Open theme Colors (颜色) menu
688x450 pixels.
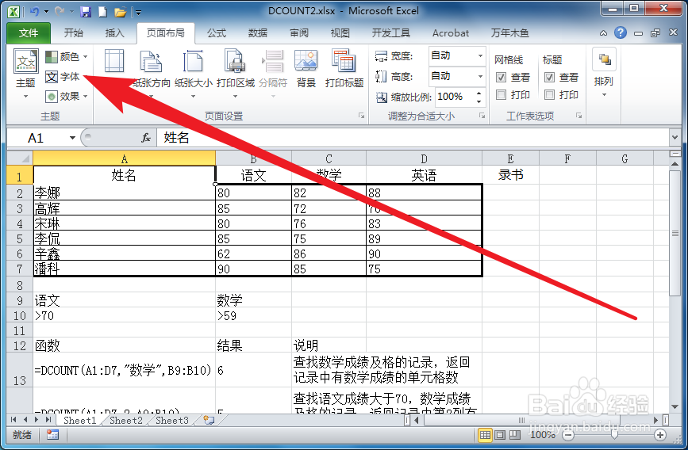pos(66,56)
